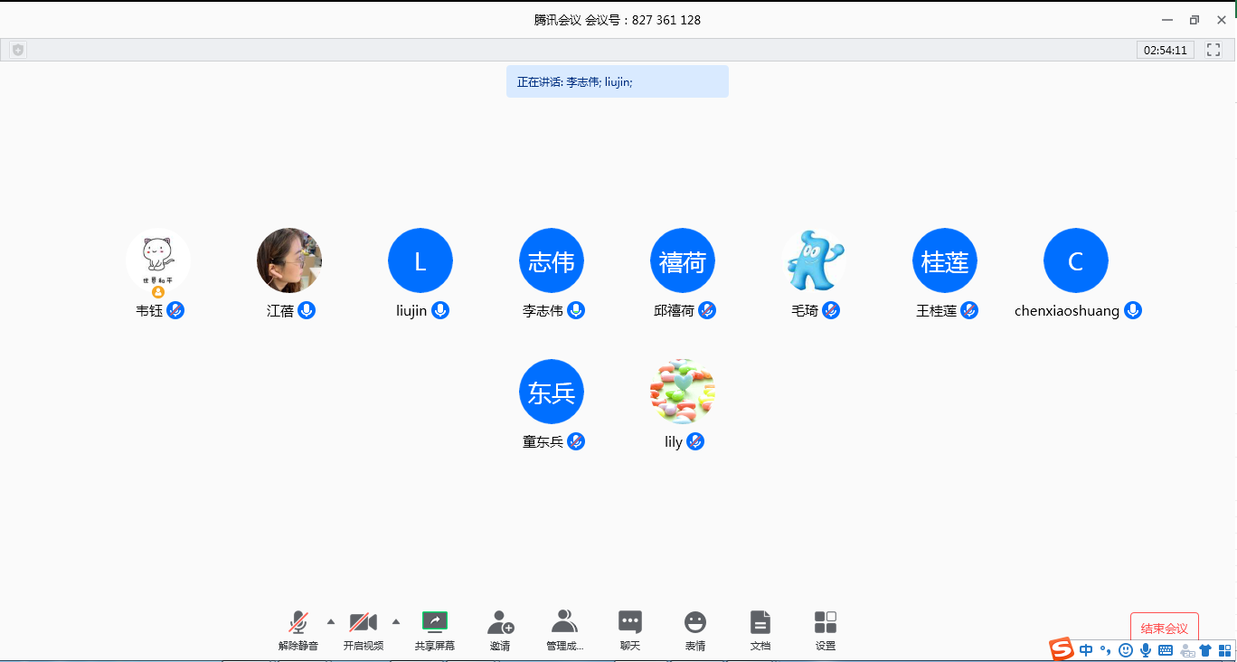Click the speaking indicator banner 正在讲话
Image resolution: width=1237 pixels, height=662 pixels.
[617, 81]
